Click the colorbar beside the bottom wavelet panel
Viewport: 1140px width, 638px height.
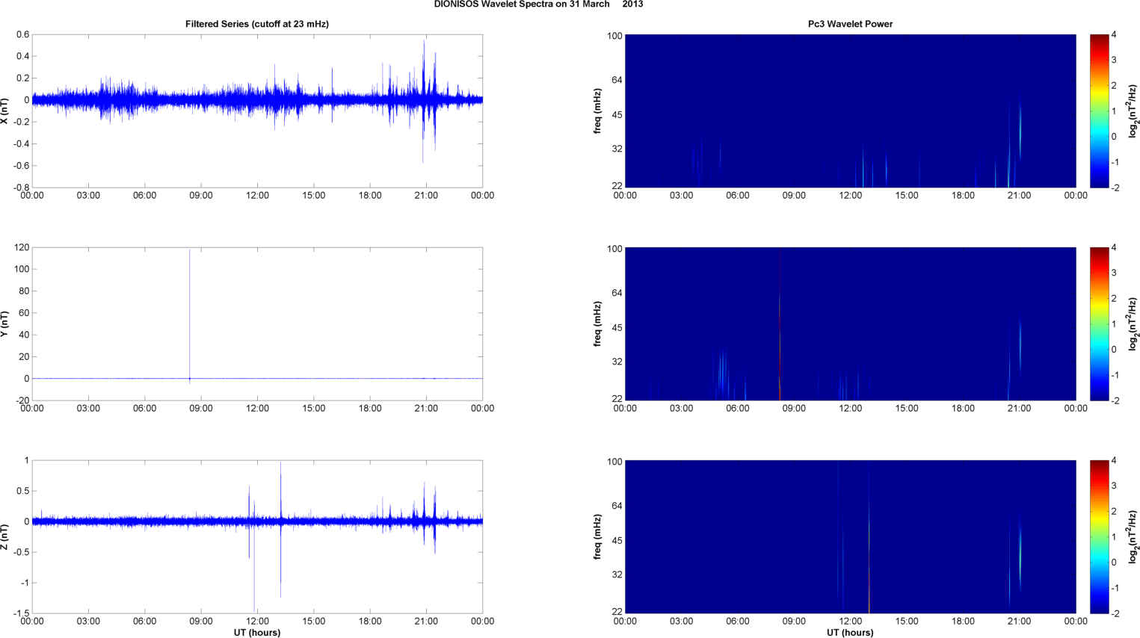coord(1099,536)
